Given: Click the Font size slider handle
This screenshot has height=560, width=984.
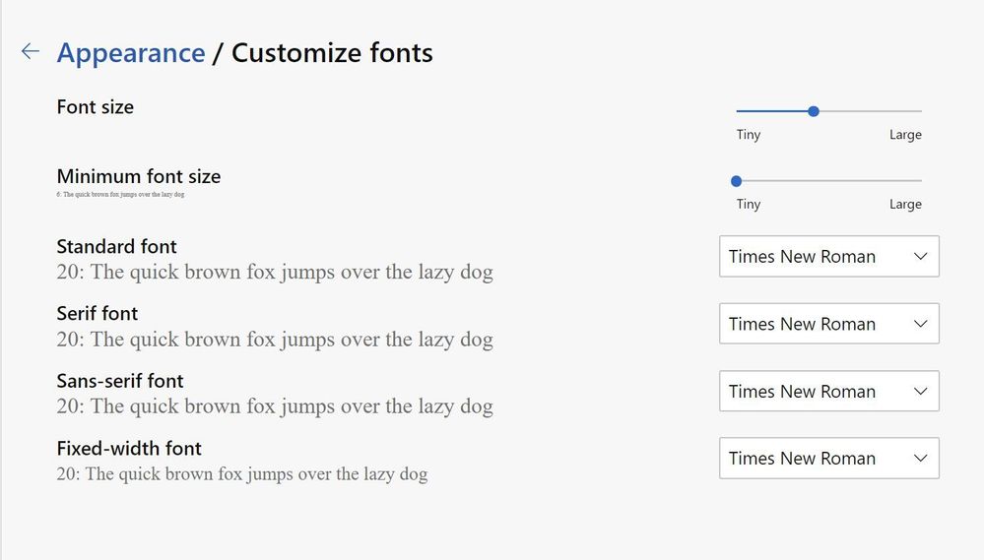Looking at the screenshot, I should coord(814,111).
